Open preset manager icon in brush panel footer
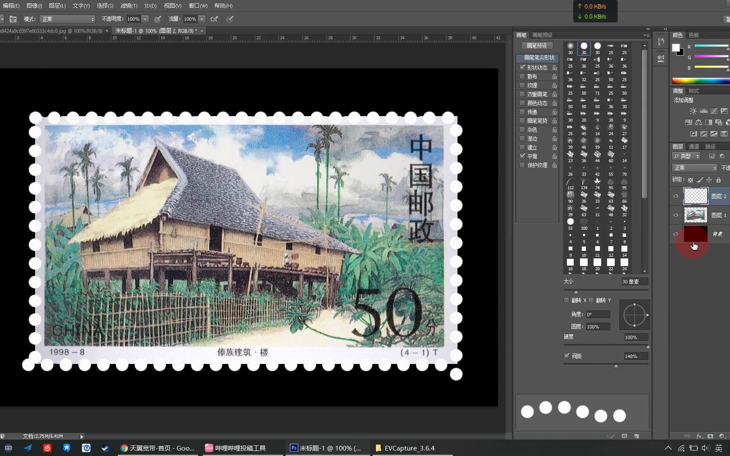Screen dimensions: 730x456 pyautogui.click(x=624, y=436)
